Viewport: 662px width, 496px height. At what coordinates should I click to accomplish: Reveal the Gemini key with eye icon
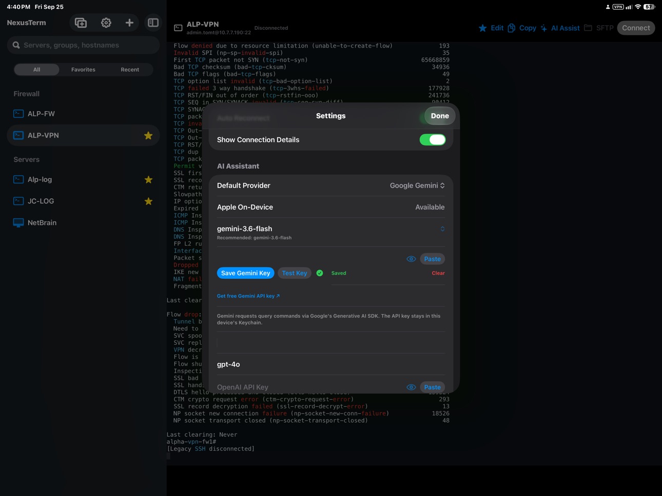[411, 259]
